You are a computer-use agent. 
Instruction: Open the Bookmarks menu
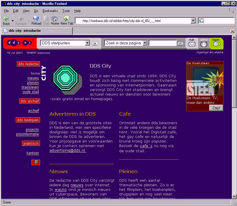(50, 11)
